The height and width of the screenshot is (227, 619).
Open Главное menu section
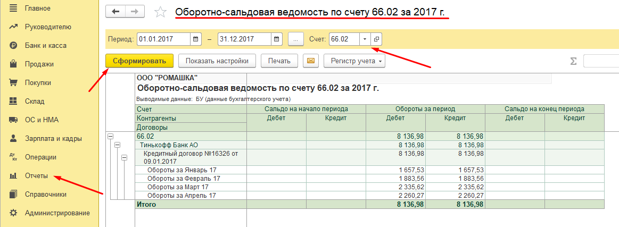(x=37, y=9)
